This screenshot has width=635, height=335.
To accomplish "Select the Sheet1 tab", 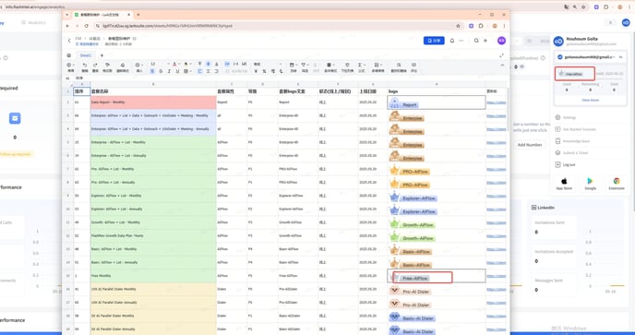I will point(86,55).
